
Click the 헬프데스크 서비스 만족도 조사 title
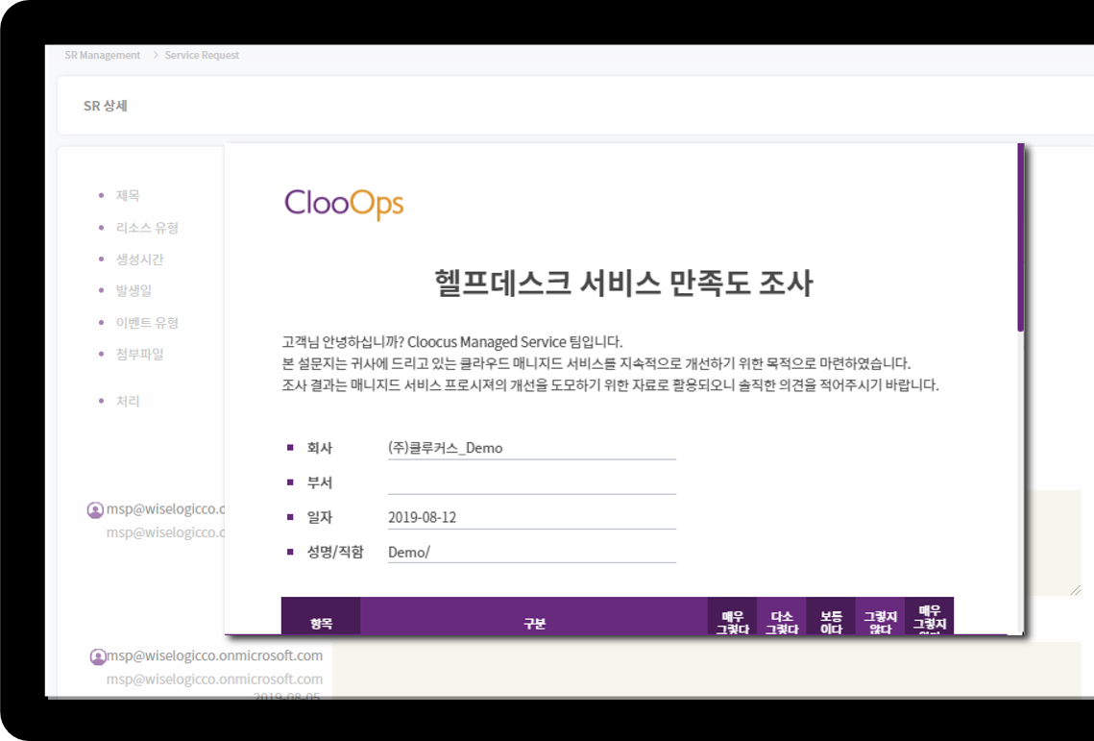pyautogui.click(x=623, y=283)
